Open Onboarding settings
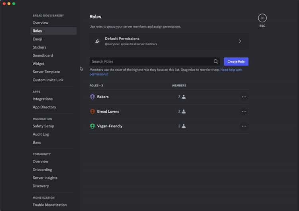This screenshot has height=211, width=299. [42, 170]
